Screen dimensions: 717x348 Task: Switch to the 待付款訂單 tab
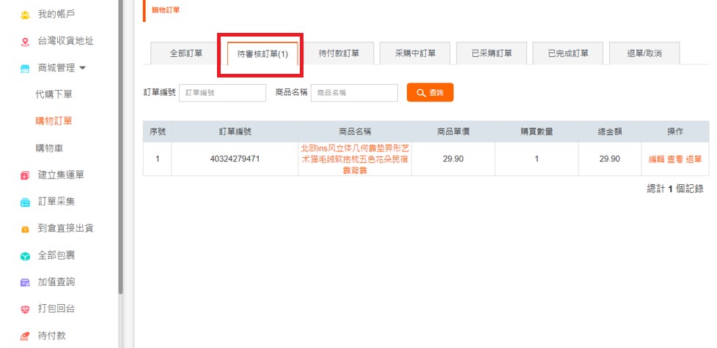tap(339, 53)
